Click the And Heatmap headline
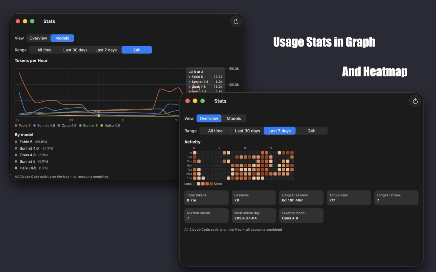Viewport: 436px width, 272px height. (x=375, y=71)
